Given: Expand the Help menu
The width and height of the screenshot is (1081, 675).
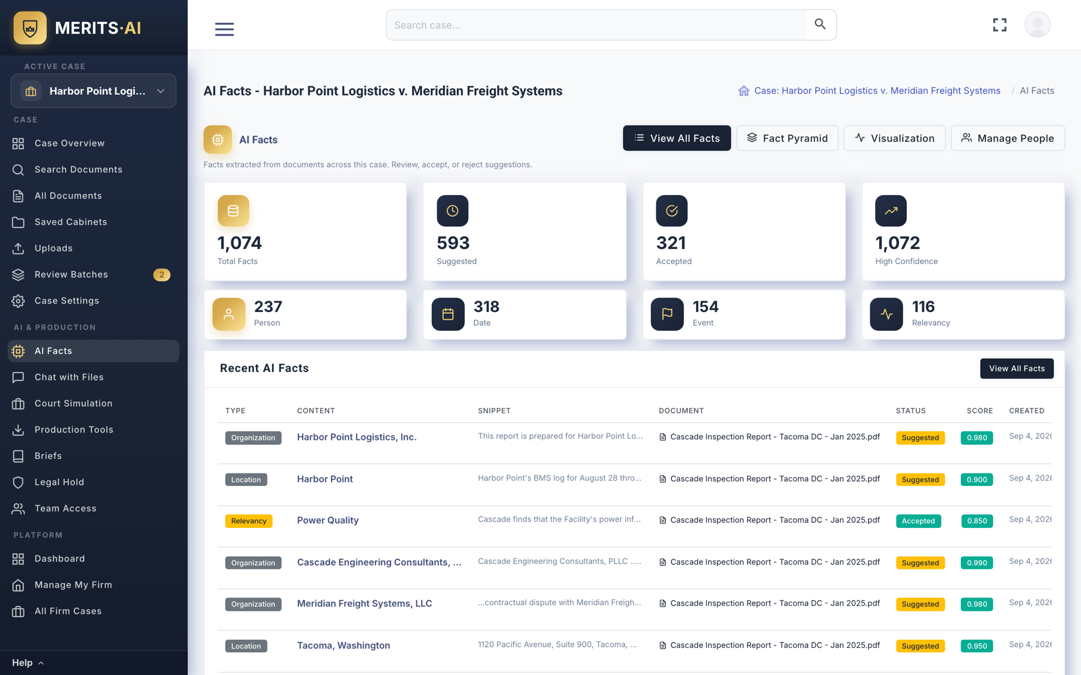Looking at the screenshot, I should [28, 662].
